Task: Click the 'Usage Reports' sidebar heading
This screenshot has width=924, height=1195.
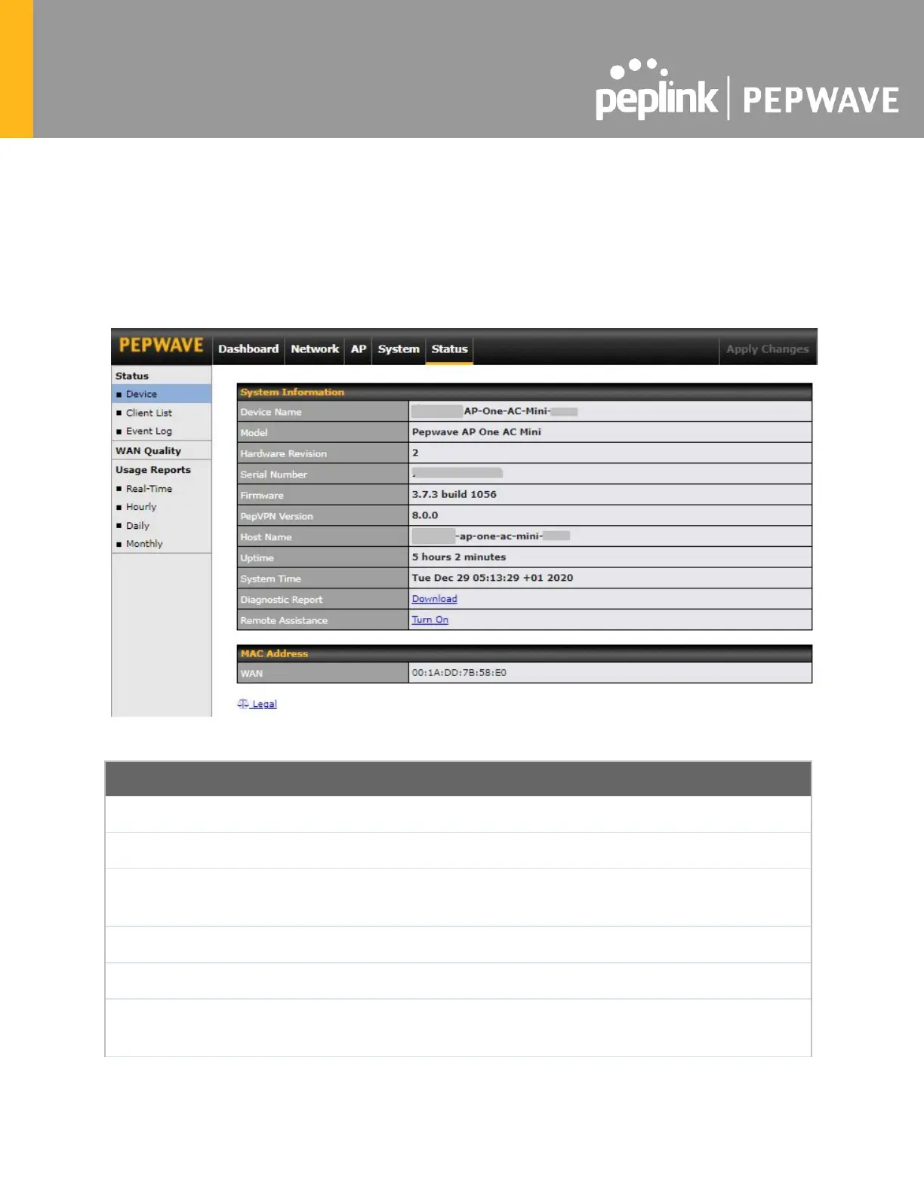Action: point(153,469)
